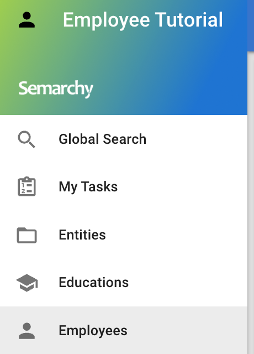254x354 pixels.
Task: Click empty space right of My Tasks label
Action: 183,187
